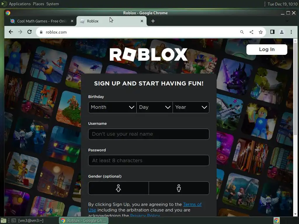Click the Password input field
The height and width of the screenshot is (224, 299).
149,160
